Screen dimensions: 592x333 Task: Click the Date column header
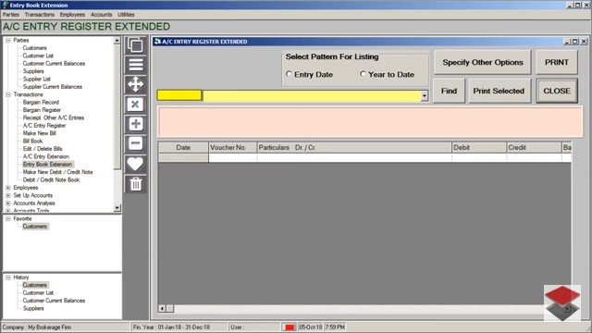point(183,148)
